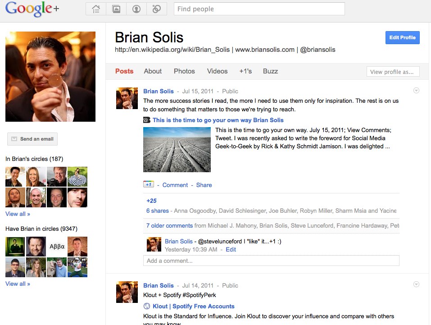
Task: Click 'Yesterday 10:39 AM' comment timestamp
Action: tap(191, 249)
